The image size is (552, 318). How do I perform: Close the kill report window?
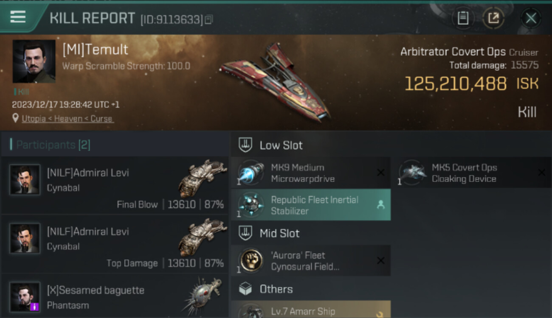pyautogui.click(x=531, y=18)
